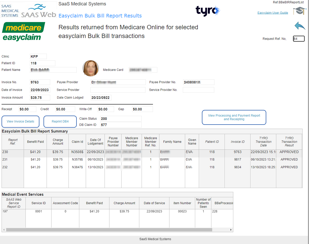Click the Tyro logo
The image size is (309, 244).
point(208,11)
